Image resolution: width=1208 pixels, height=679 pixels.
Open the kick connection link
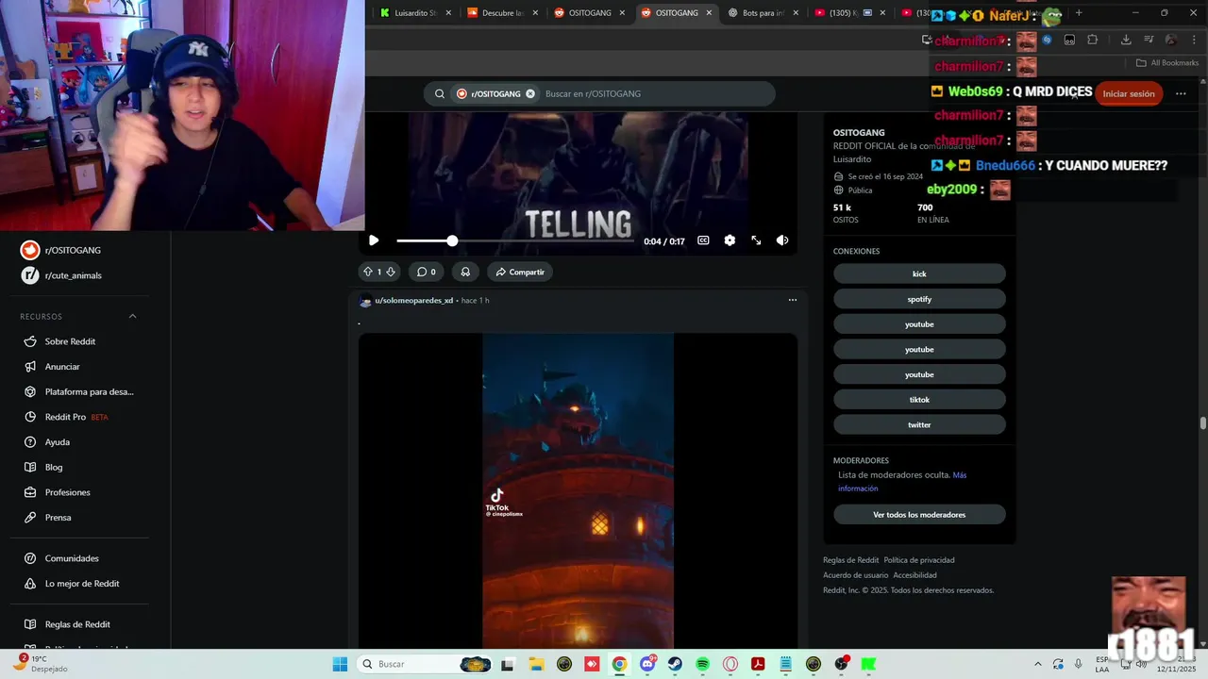pos(919,273)
